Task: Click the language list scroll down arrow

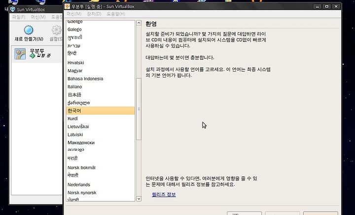Action: point(139,199)
